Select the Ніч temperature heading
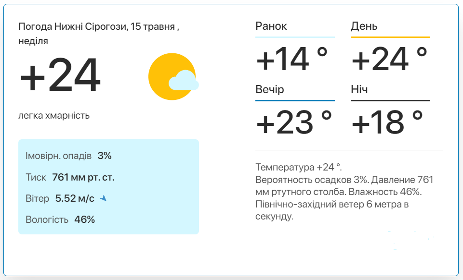Screen dimensions: 463x280 point(359,89)
